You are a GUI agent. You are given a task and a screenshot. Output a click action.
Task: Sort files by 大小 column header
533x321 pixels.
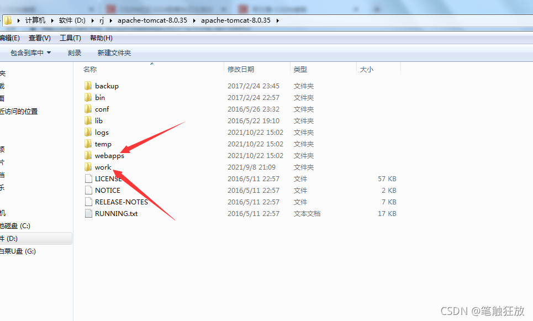[x=366, y=70]
